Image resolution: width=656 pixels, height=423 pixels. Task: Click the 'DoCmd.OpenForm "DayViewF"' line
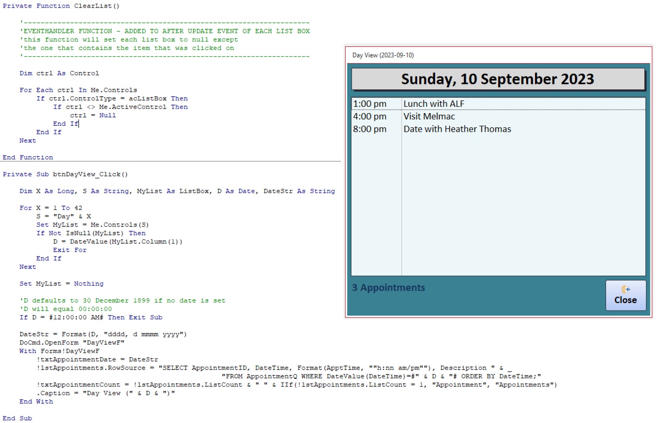(72, 343)
